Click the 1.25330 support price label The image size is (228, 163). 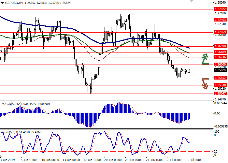pyautogui.click(x=221, y=85)
